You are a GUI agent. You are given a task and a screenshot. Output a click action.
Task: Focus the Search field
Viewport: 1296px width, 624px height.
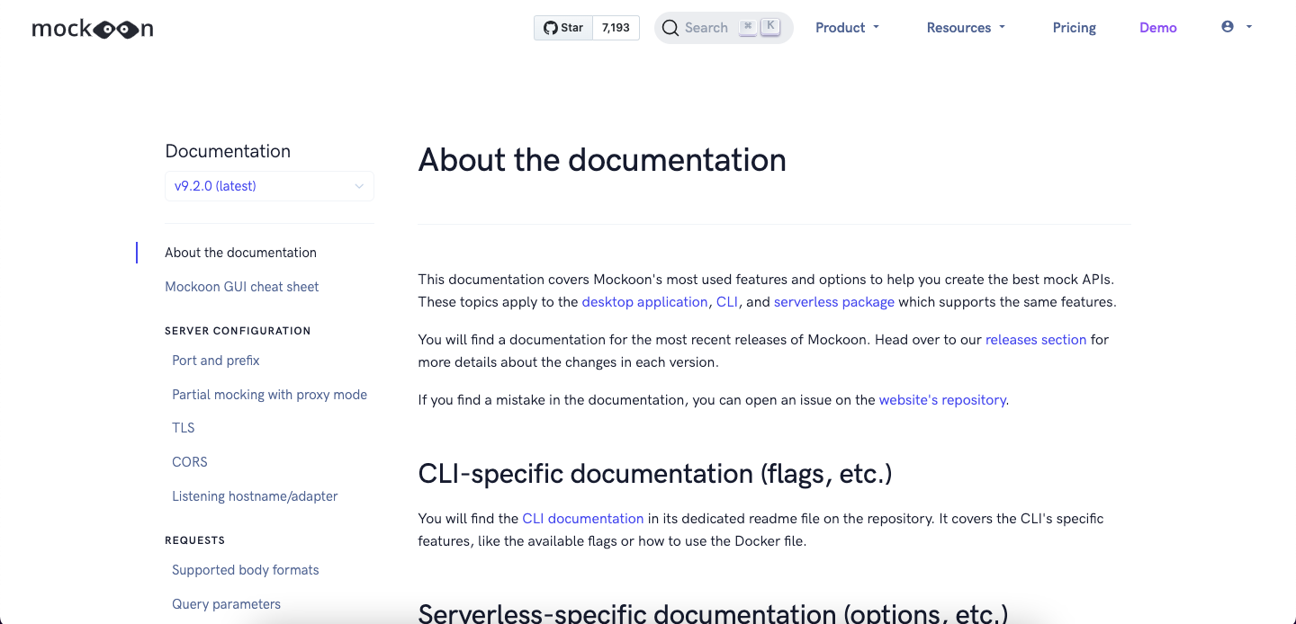pos(724,28)
